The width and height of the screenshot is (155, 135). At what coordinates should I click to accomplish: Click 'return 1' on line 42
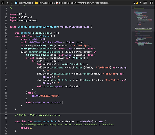click(x=26, y=128)
